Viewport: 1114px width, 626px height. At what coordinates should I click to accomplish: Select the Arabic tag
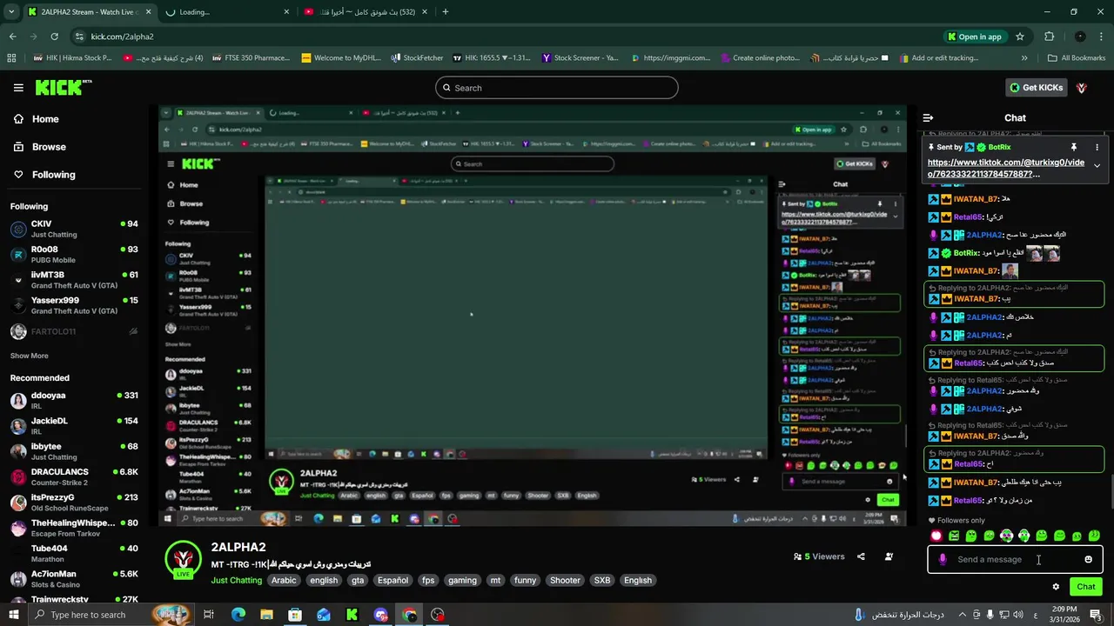(284, 580)
